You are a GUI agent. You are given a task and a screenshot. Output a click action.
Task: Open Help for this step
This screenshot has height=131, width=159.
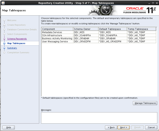click(x=8, y=127)
